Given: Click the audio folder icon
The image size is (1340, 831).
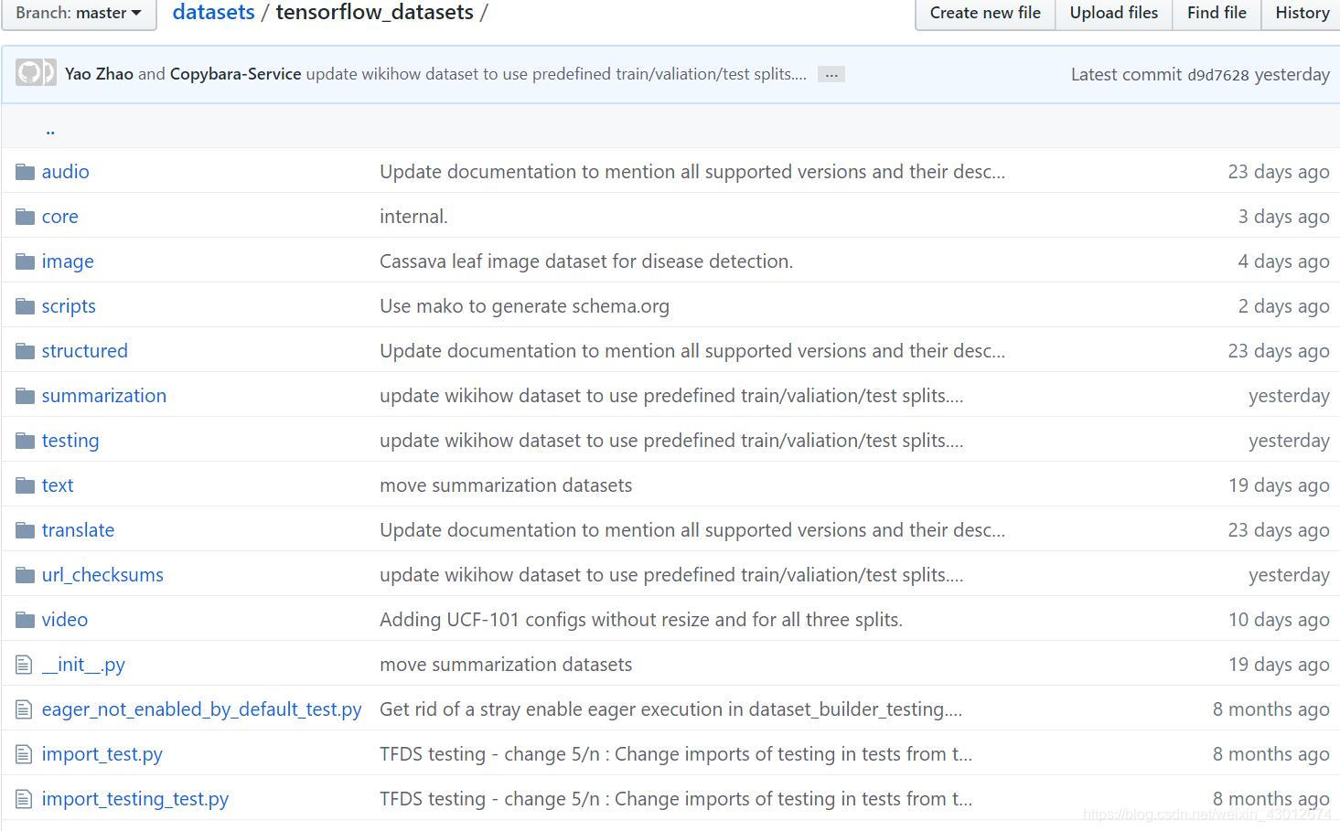Looking at the screenshot, I should 25,172.
